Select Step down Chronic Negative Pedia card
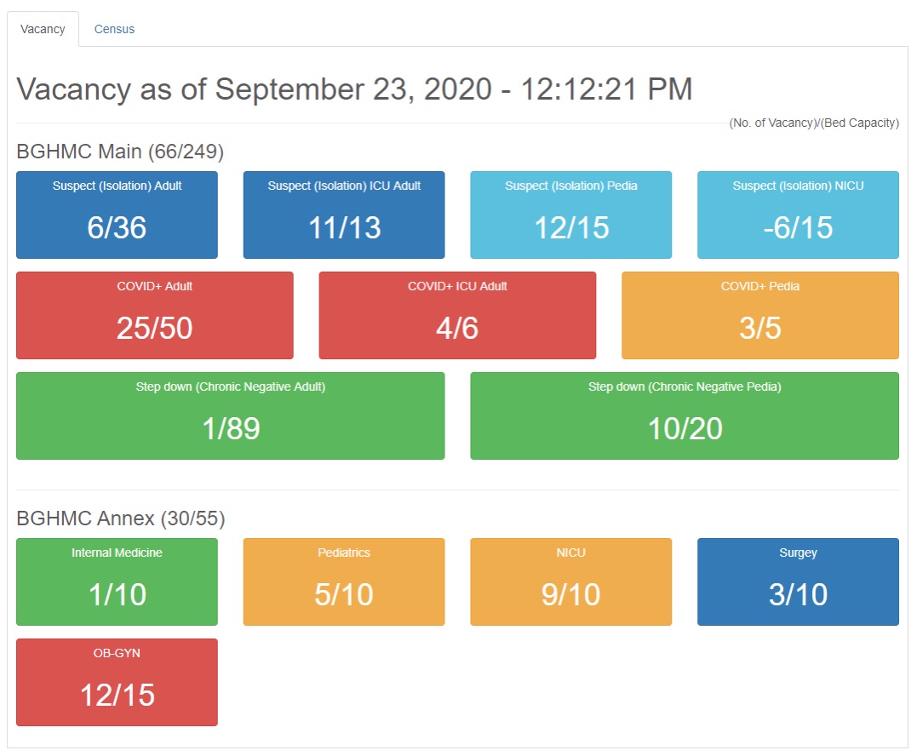The image size is (917, 756). (x=685, y=415)
